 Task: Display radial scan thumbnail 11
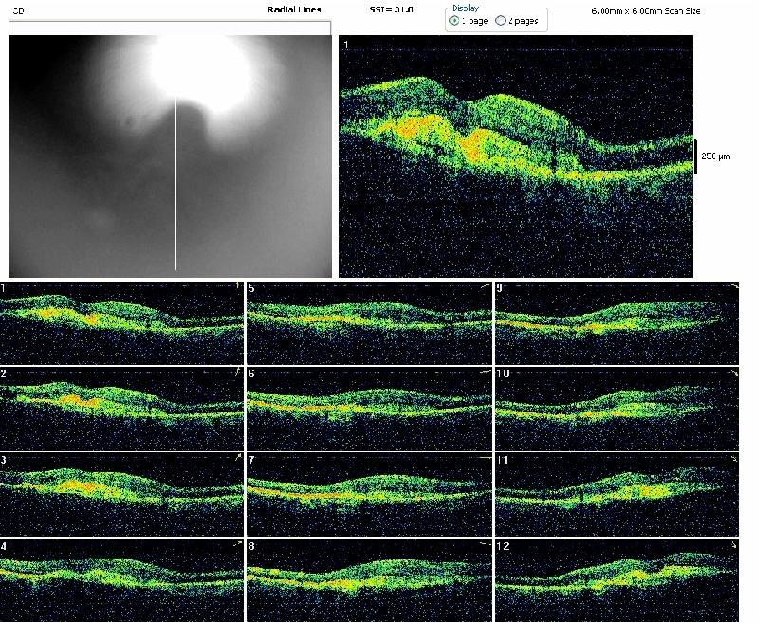(617, 493)
